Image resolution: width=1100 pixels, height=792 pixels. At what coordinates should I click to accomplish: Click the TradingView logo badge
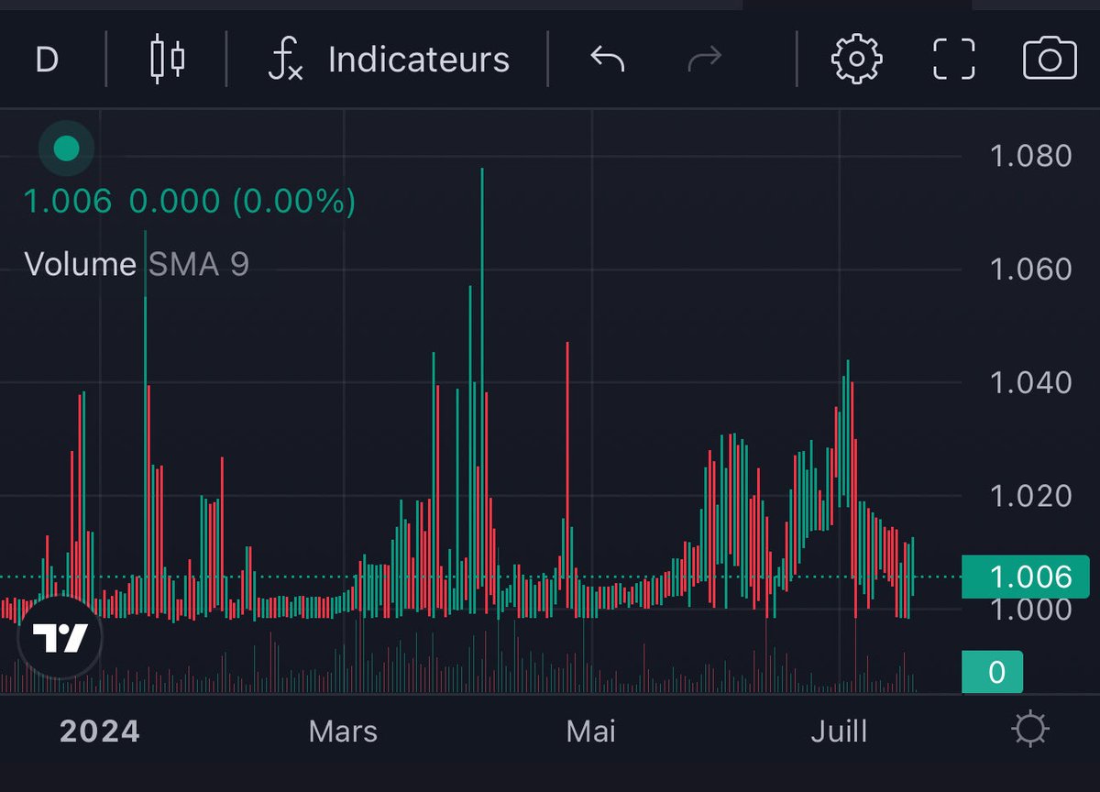pyautogui.click(x=60, y=637)
